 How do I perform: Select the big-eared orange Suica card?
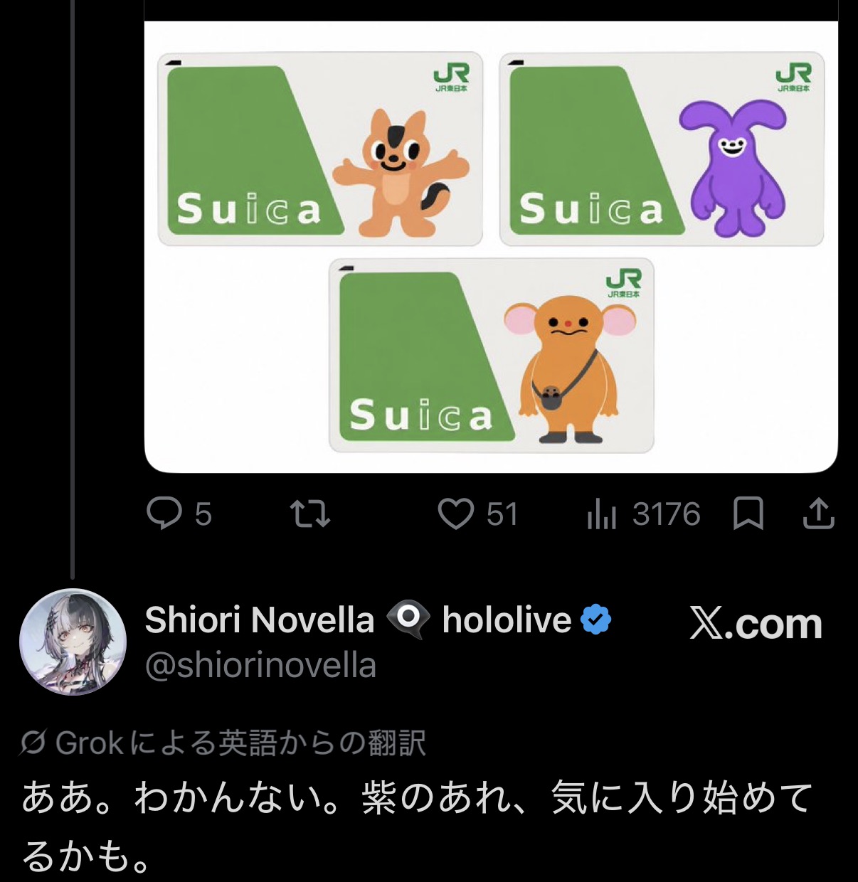(491, 355)
